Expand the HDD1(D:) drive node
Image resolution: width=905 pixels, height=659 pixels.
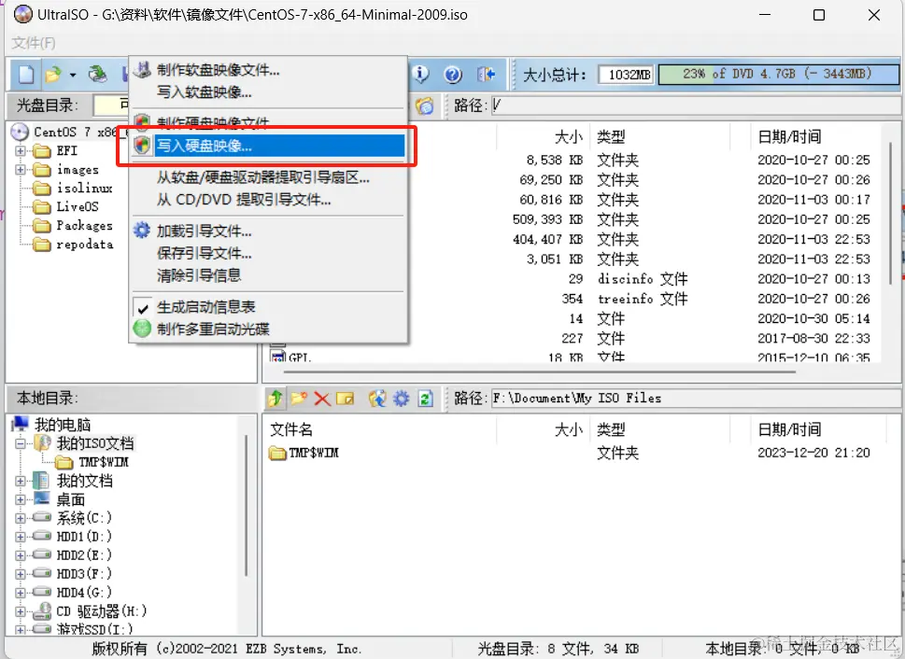(x=21, y=537)
